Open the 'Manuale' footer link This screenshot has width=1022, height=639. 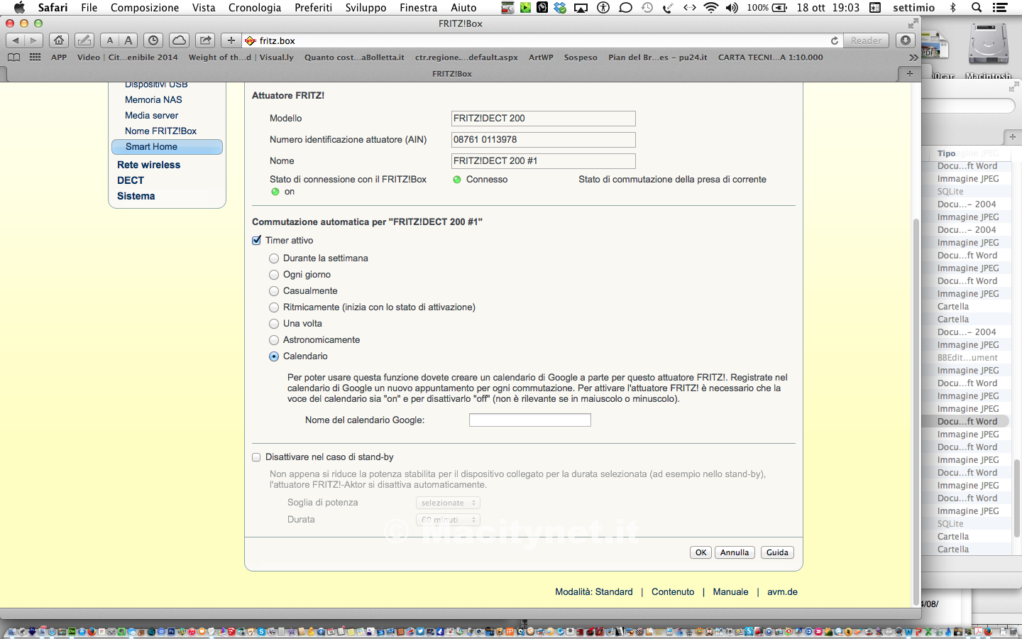[730, 592]
